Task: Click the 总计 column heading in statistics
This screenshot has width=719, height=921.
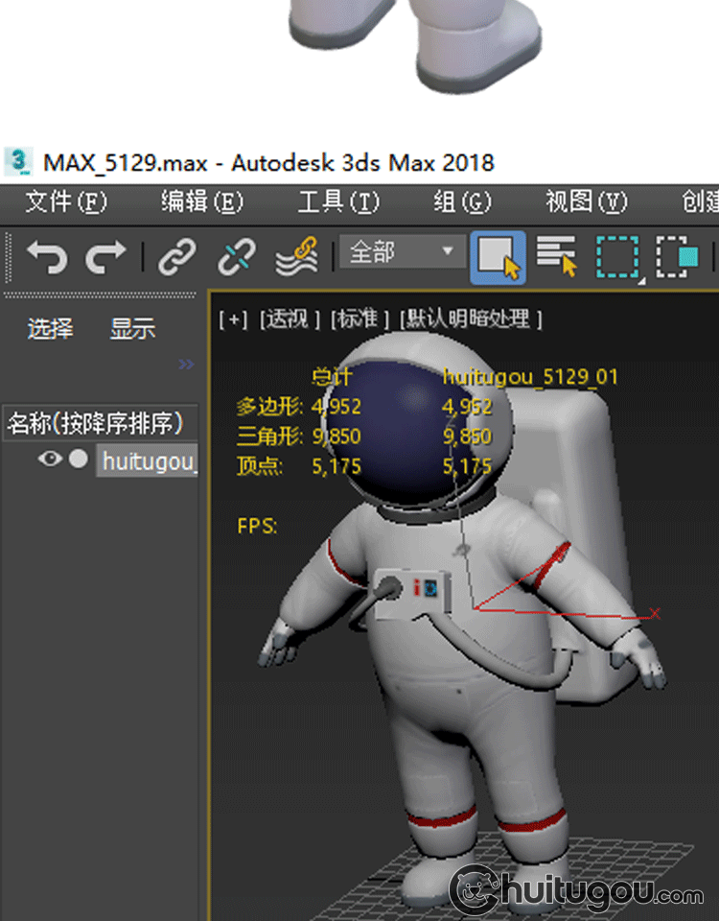Action: tap(332, 376)
